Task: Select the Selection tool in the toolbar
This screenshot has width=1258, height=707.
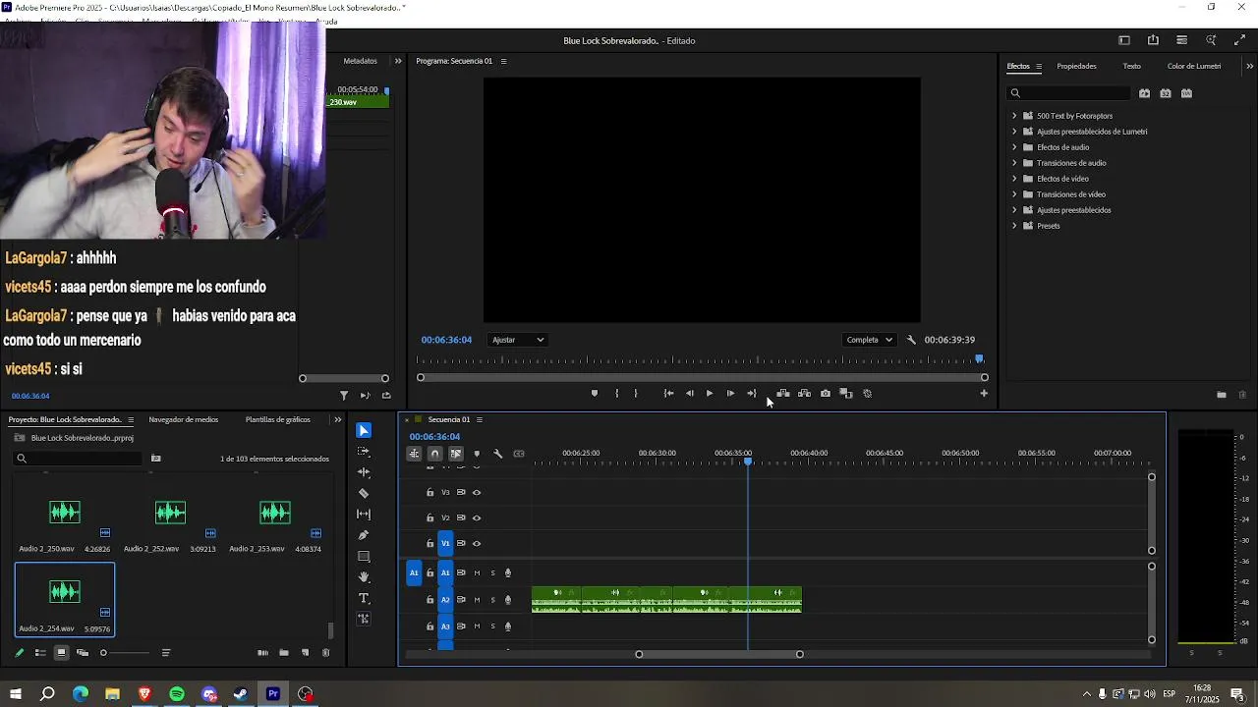Action: [364, 430]
